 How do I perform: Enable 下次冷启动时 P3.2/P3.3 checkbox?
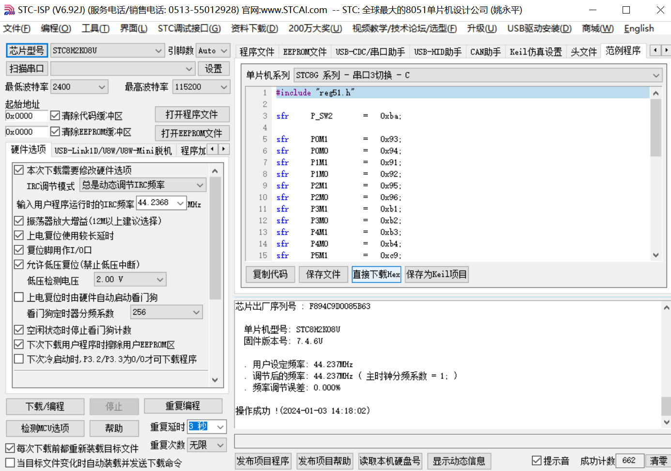pos(19,359)
